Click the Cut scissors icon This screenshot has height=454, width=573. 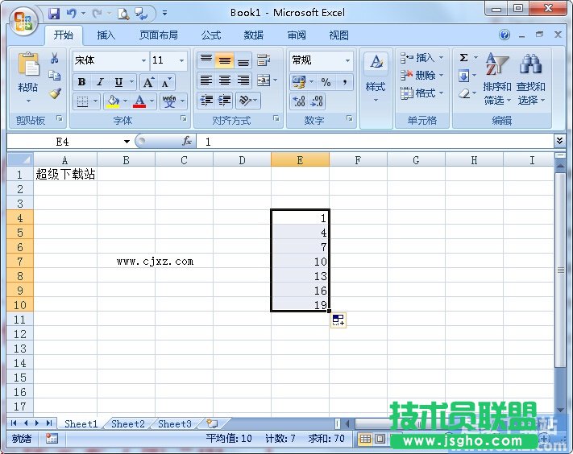pos(55,58)
